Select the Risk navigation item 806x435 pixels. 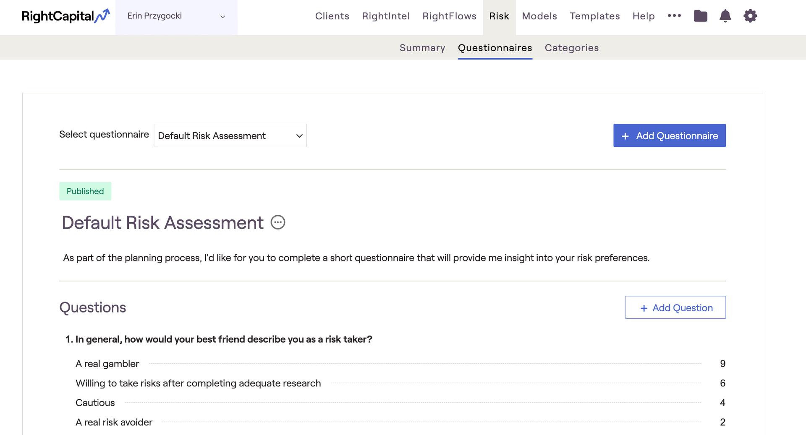tap(499, 16)
